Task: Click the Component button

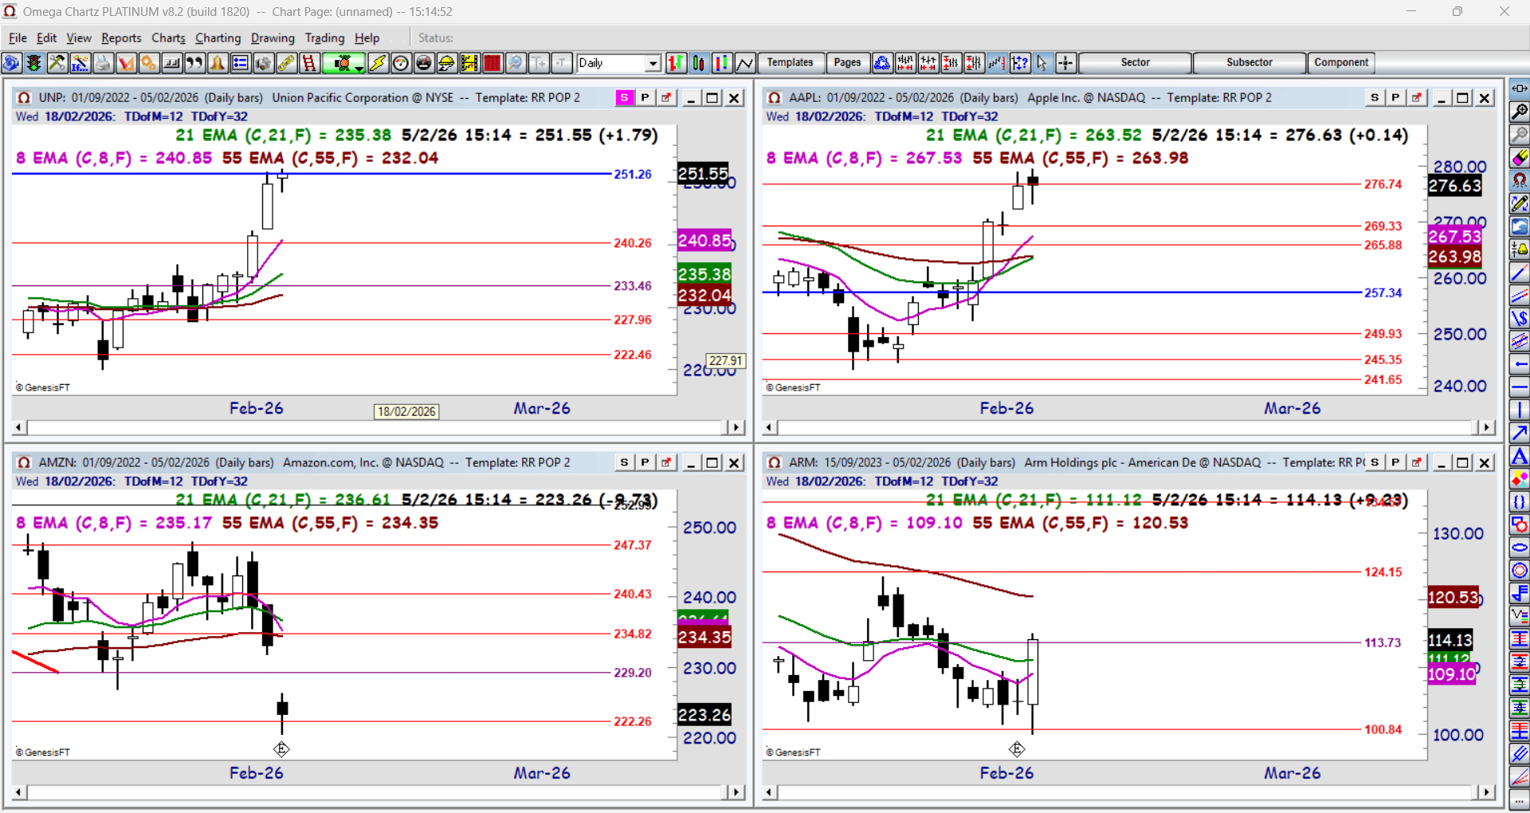Action: 1341,63
